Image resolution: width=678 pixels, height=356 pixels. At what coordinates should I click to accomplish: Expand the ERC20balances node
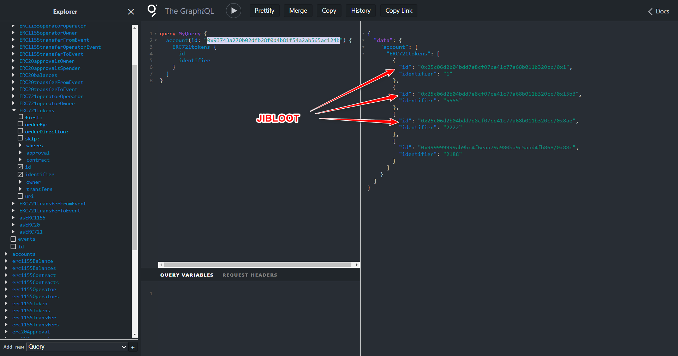pyautogui.click(x=13, y=75)
